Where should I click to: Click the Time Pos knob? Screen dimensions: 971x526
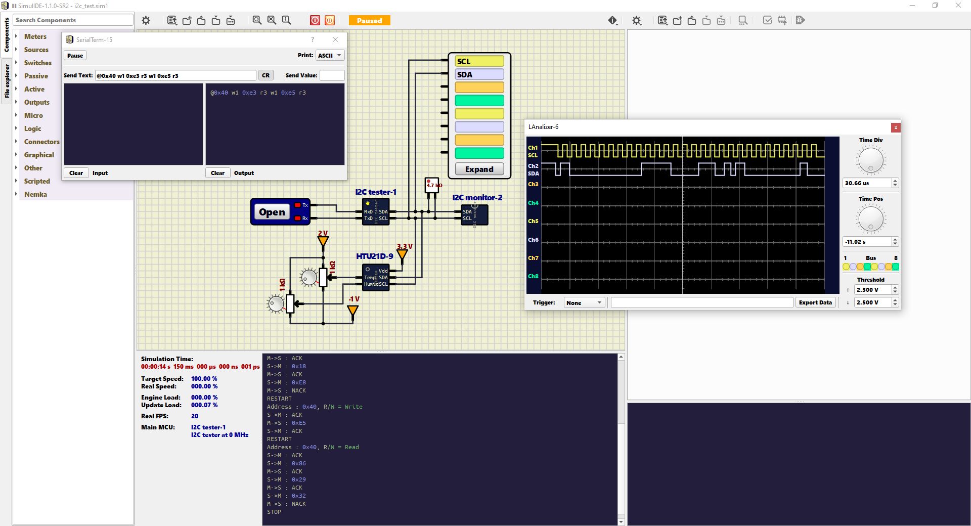tap(871, 220)
